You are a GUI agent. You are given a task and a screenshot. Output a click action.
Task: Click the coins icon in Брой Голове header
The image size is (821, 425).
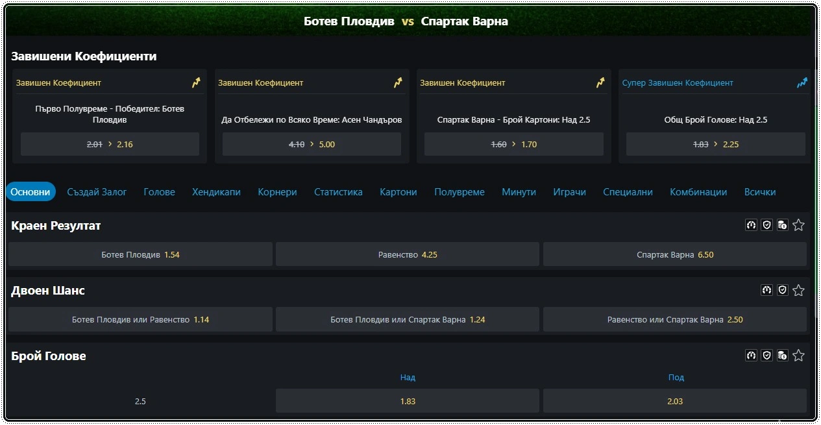pyautogui.click(x=782, y=355)
